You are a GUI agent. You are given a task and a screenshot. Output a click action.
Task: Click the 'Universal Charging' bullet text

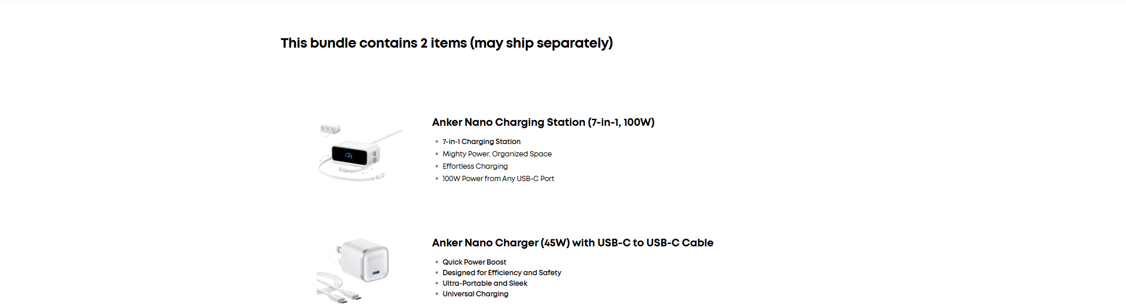point(475,294)
